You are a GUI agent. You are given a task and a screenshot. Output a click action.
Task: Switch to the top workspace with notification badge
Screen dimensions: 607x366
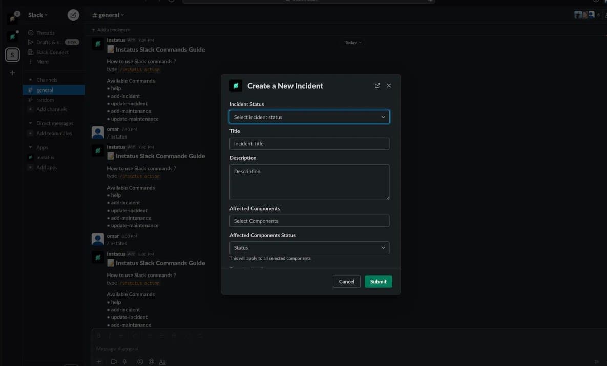point(13,18)
